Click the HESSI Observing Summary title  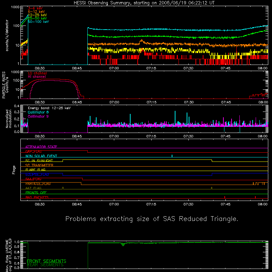point(144,3)
